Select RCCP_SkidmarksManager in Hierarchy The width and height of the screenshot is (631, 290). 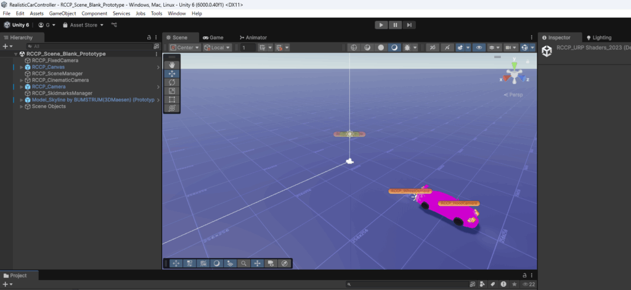click(62, 93)
